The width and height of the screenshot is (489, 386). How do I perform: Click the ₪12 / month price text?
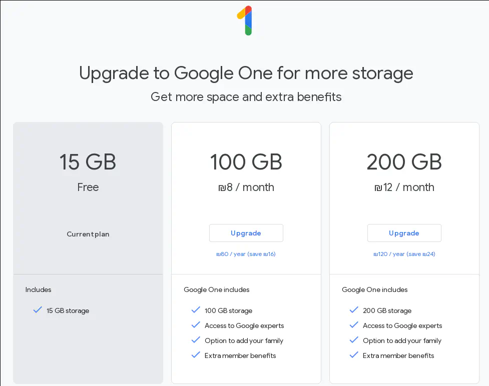coord(404,187)
